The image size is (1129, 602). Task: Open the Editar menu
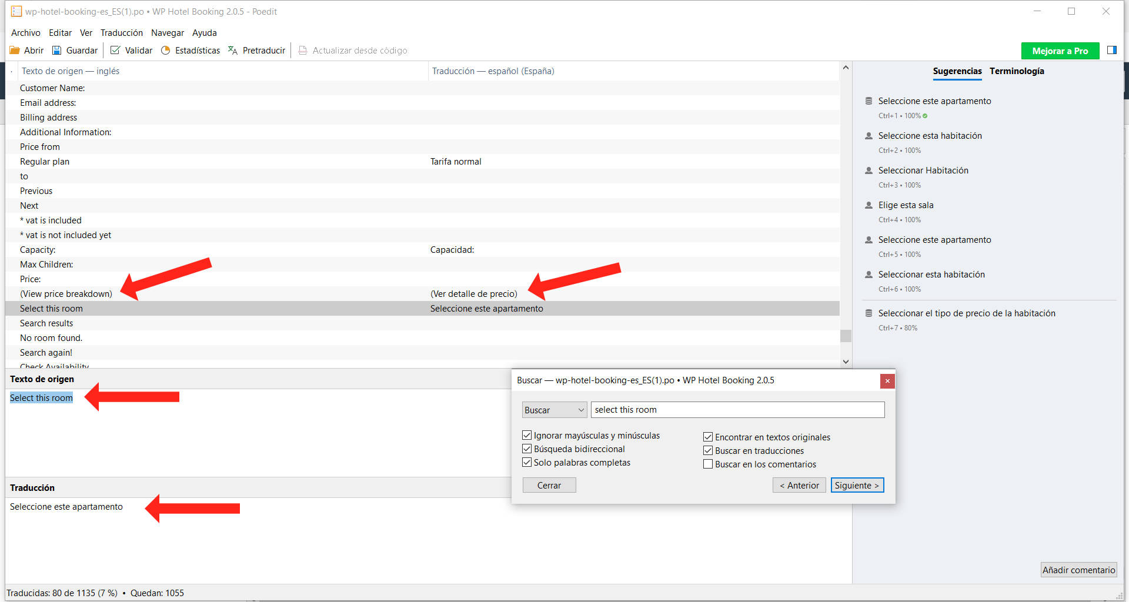tap(60, 33)
